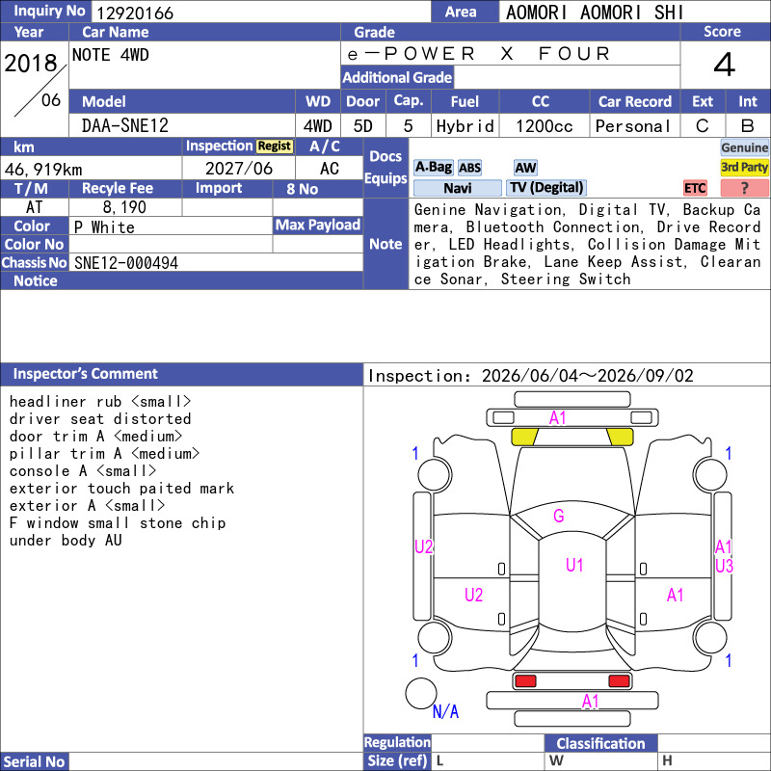Click the A/C value AC
This screenshot has height=771, width=771.
coord(329,169)
